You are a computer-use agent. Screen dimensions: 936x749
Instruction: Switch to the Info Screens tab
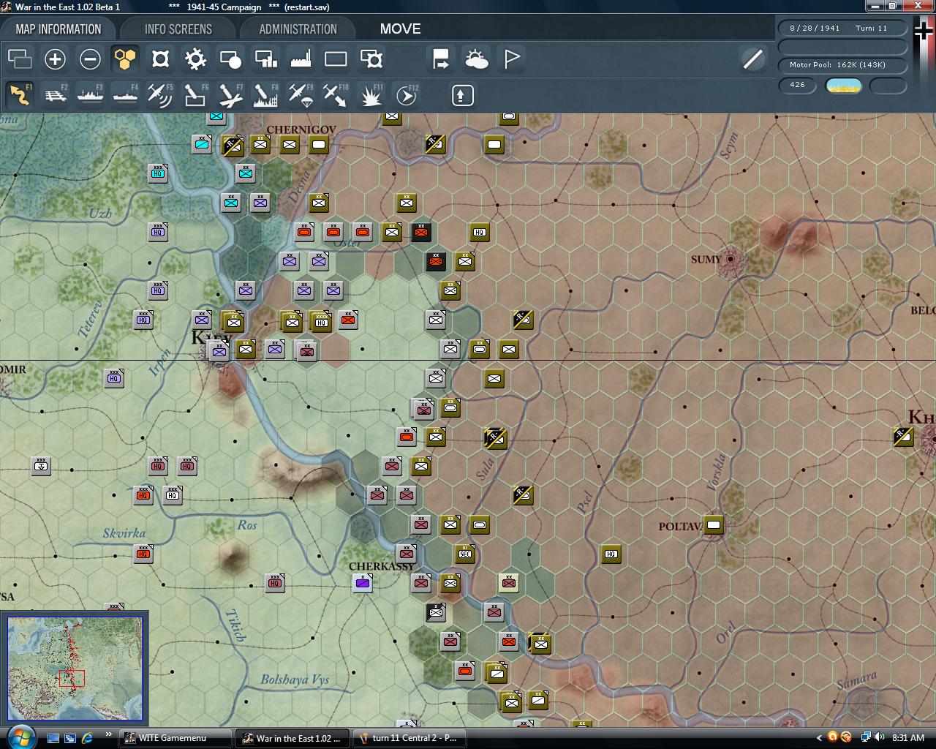[178, 29]
